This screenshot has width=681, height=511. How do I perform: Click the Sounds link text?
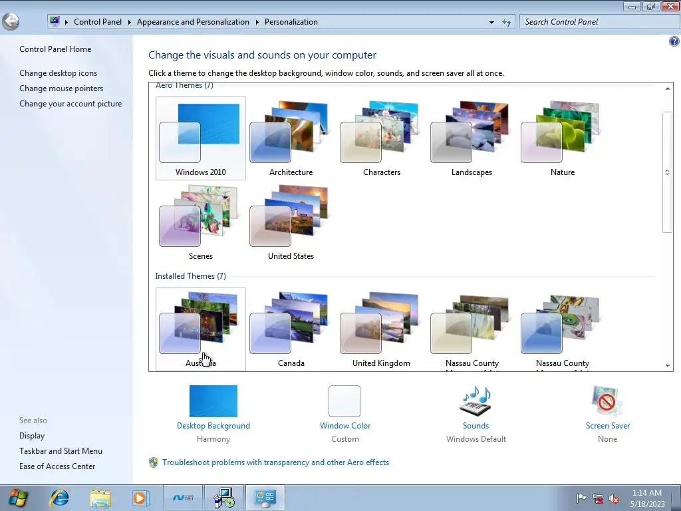point(476,426)
